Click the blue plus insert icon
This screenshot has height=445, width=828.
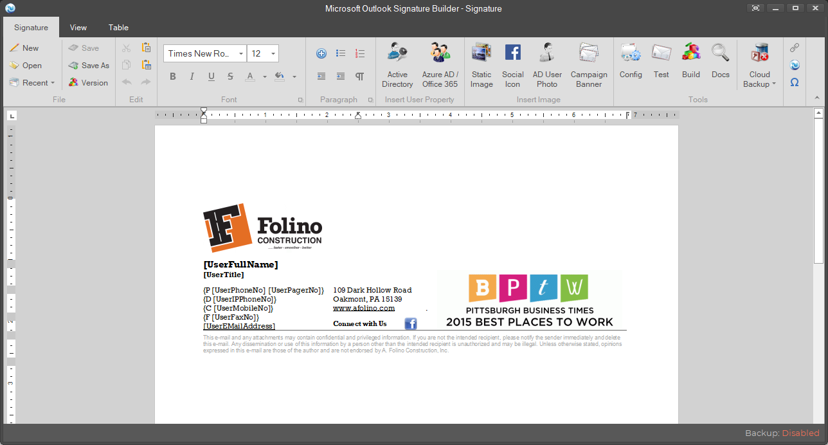(321, 53)
